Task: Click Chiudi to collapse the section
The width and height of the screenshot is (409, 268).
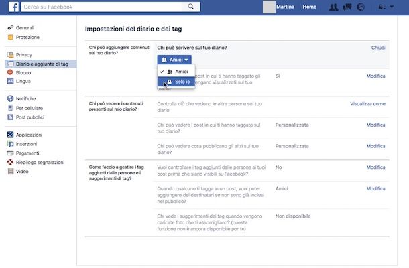Action: 378,48
